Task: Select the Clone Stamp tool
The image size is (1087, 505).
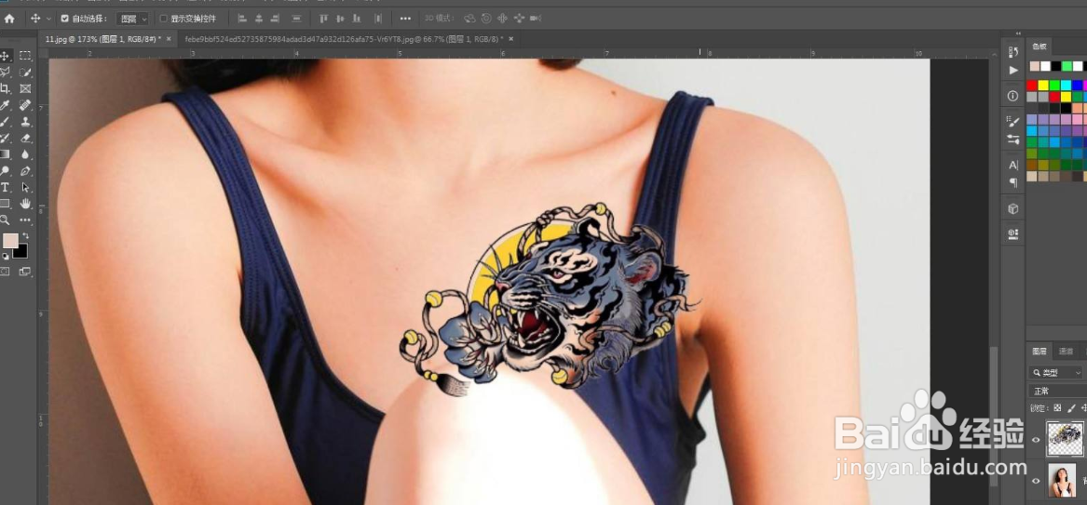Action: coord(26,122)
